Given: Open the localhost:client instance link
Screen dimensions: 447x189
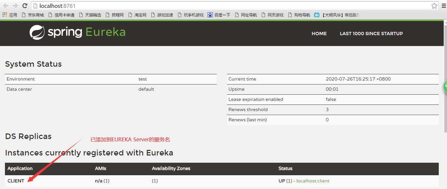Looking at the screenshot, I should tap(313, 181).
